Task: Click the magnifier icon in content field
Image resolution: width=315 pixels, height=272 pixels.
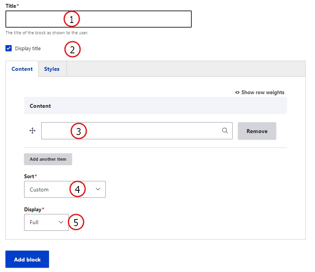Action: [225, 131]
